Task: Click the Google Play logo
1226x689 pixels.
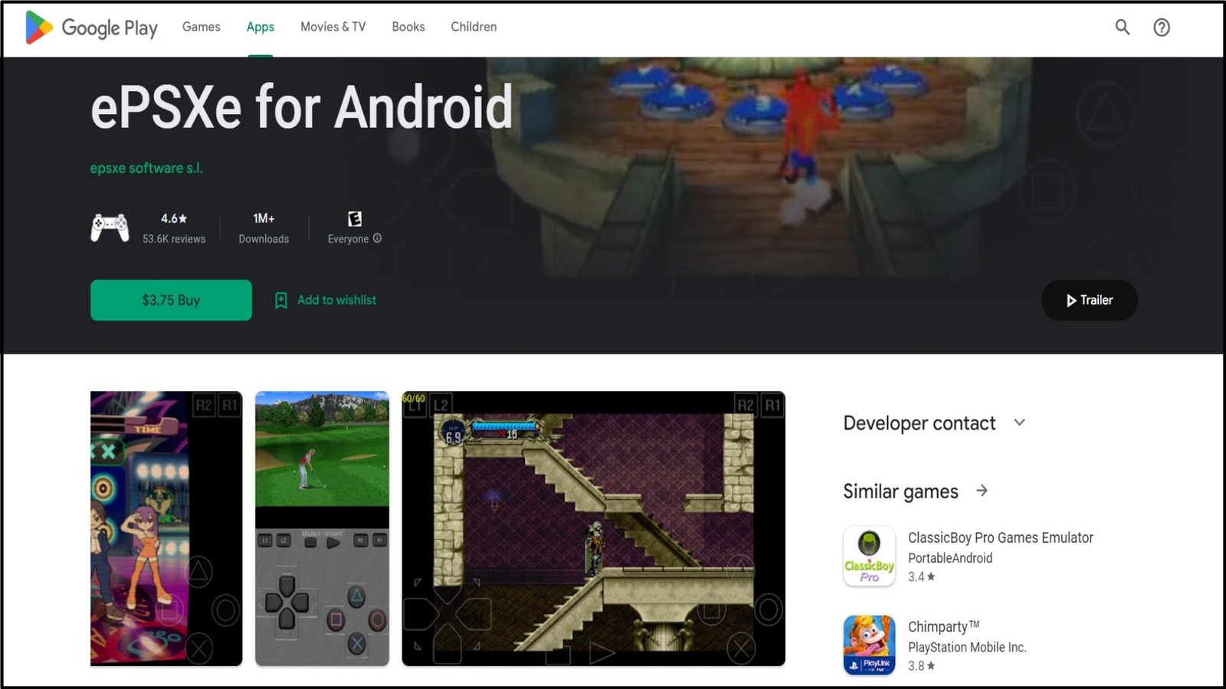Action: click(x=90, y=28)
